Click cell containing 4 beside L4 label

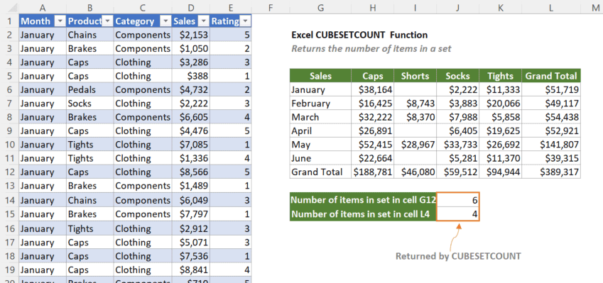pos(457,214)
